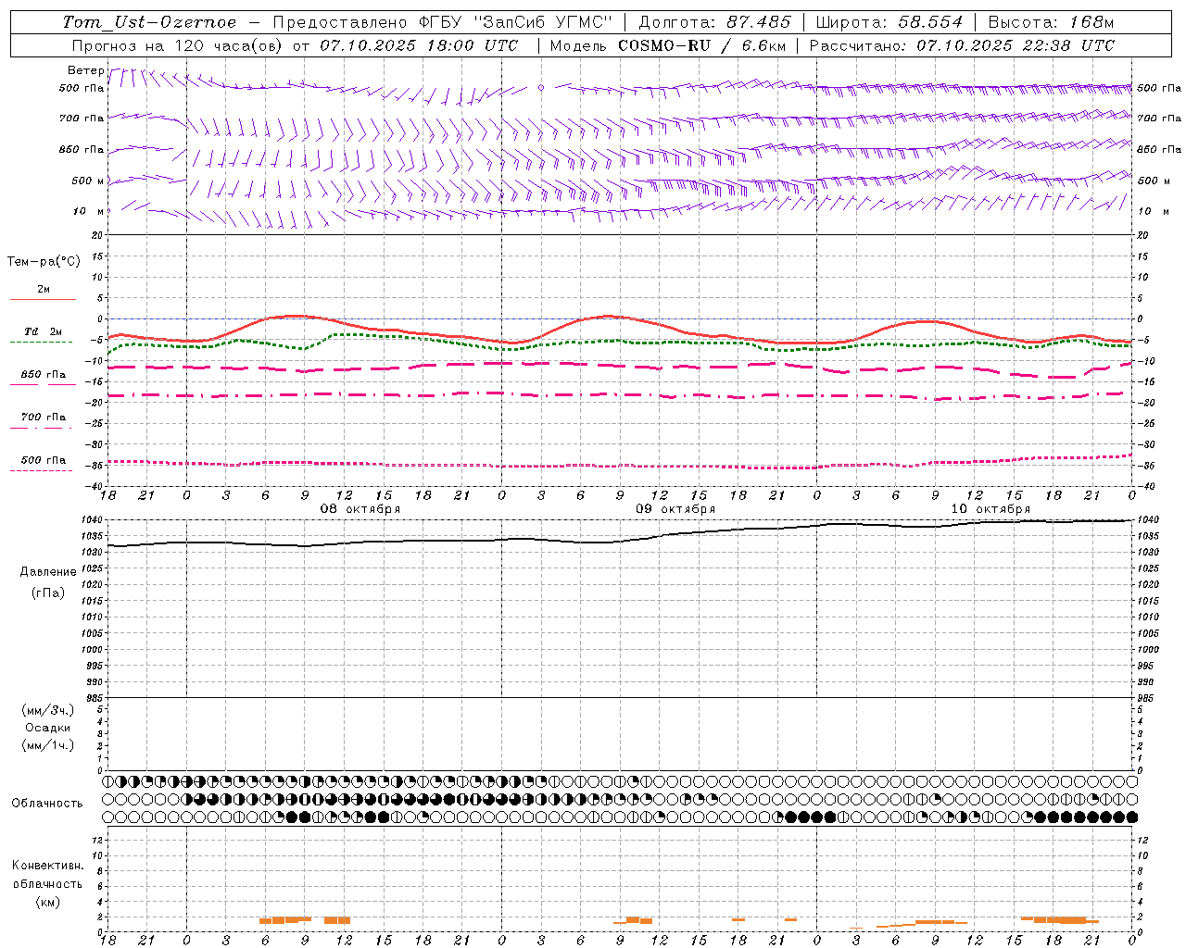Click the 850 гПа temperature legend entry
Image resolution: width=1186 pixels, height=948 pixels.
[44, 375]
